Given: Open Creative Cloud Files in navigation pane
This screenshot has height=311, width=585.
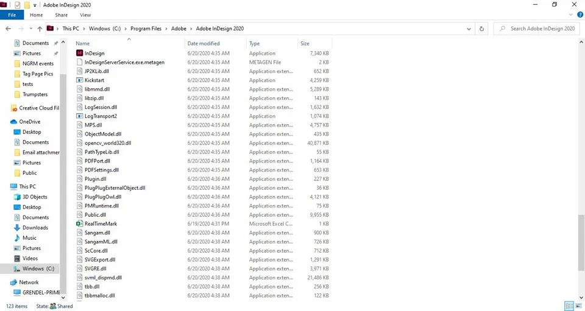Looking at the screenshot, I should point(35,108).
